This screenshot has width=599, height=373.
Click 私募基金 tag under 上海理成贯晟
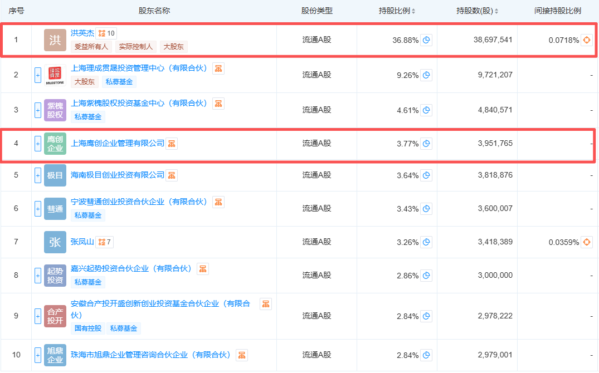coord(119,82)
